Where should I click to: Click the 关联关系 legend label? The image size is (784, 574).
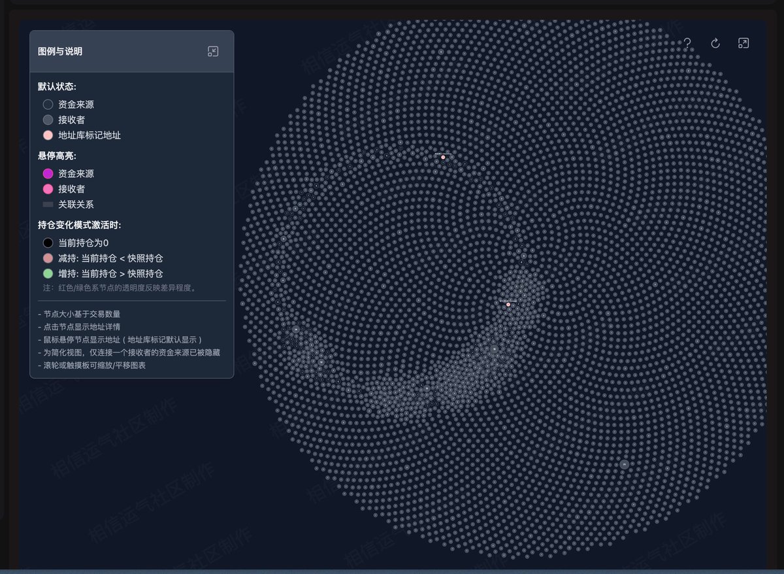coord(76,205)
